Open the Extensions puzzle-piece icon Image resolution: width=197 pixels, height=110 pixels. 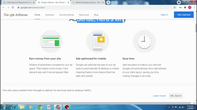185,7
